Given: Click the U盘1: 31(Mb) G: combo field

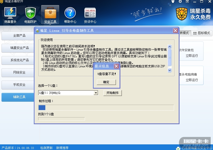Looking at the screenshot, I should point(68,93).
